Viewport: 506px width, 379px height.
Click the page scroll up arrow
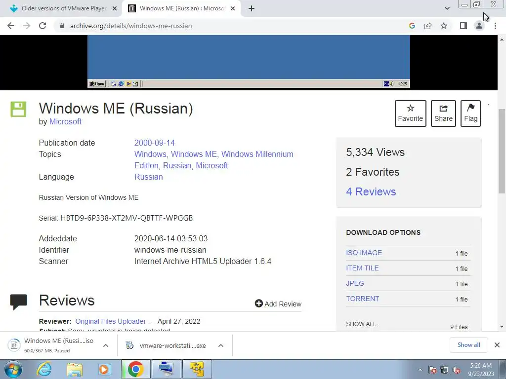click(502, 39)
